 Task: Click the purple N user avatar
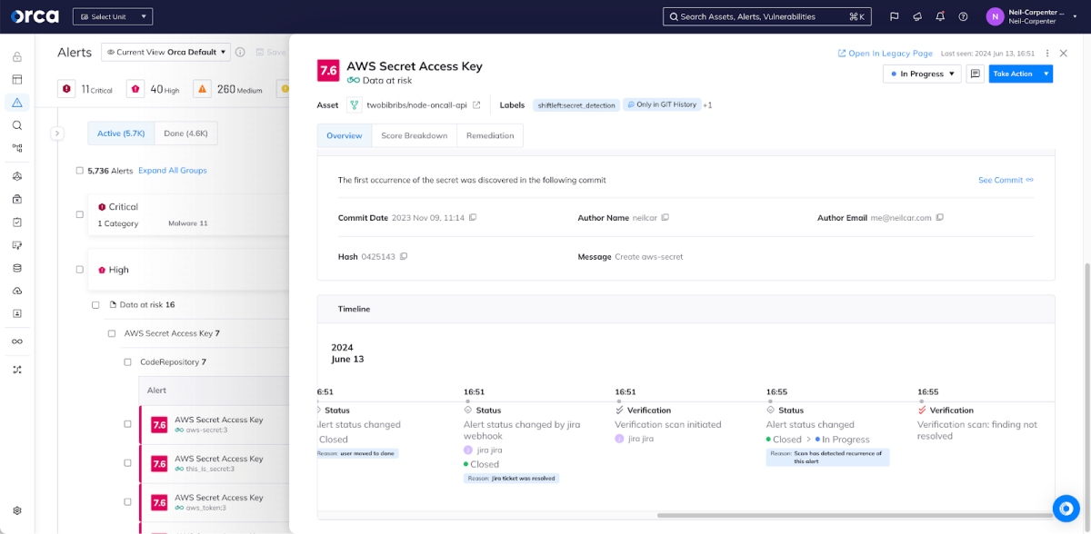coord(995,16)
